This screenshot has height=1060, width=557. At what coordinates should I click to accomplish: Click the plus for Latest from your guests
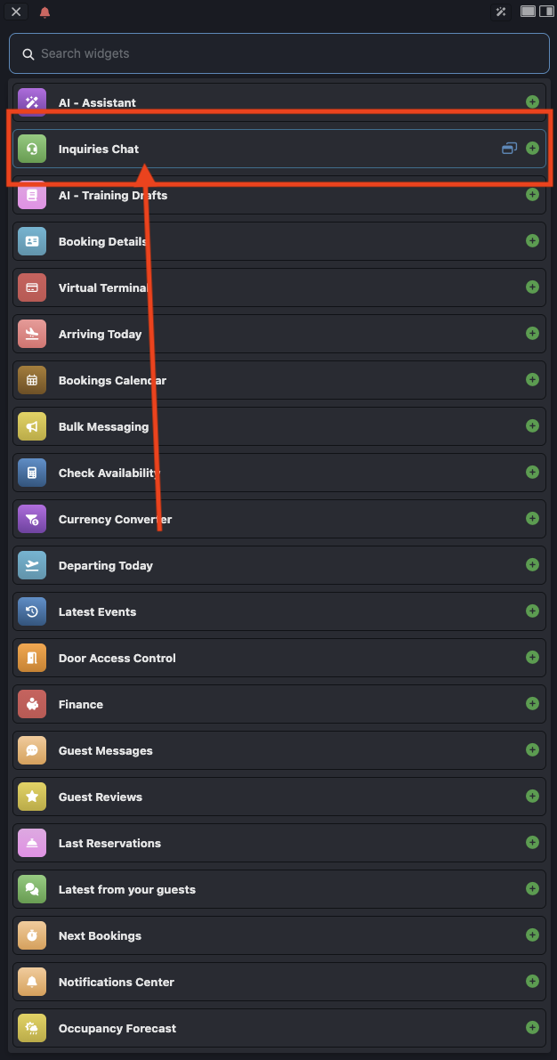click(532, 889)
